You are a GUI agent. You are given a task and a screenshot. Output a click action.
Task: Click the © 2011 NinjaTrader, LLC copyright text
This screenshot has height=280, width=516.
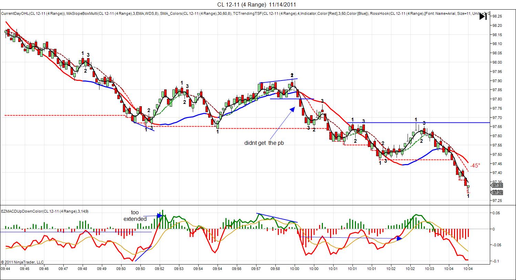22,262
